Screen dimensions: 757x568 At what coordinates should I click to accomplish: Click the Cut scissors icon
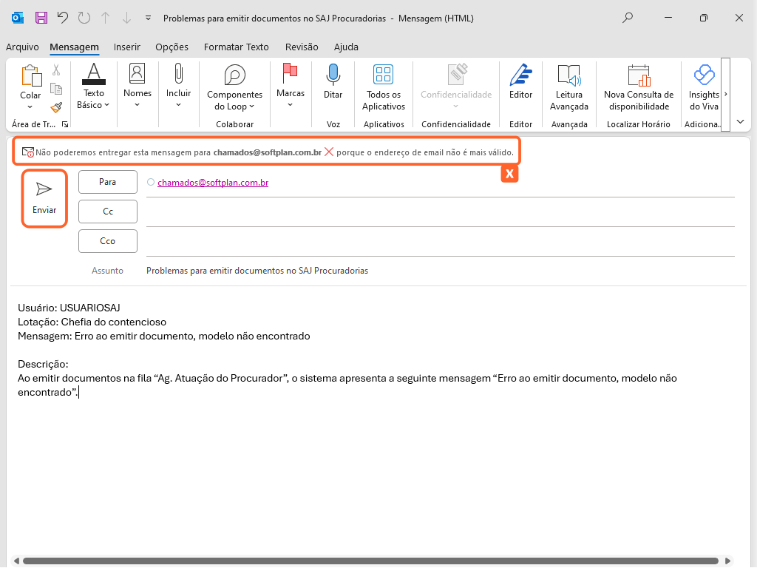pos(56,70)
